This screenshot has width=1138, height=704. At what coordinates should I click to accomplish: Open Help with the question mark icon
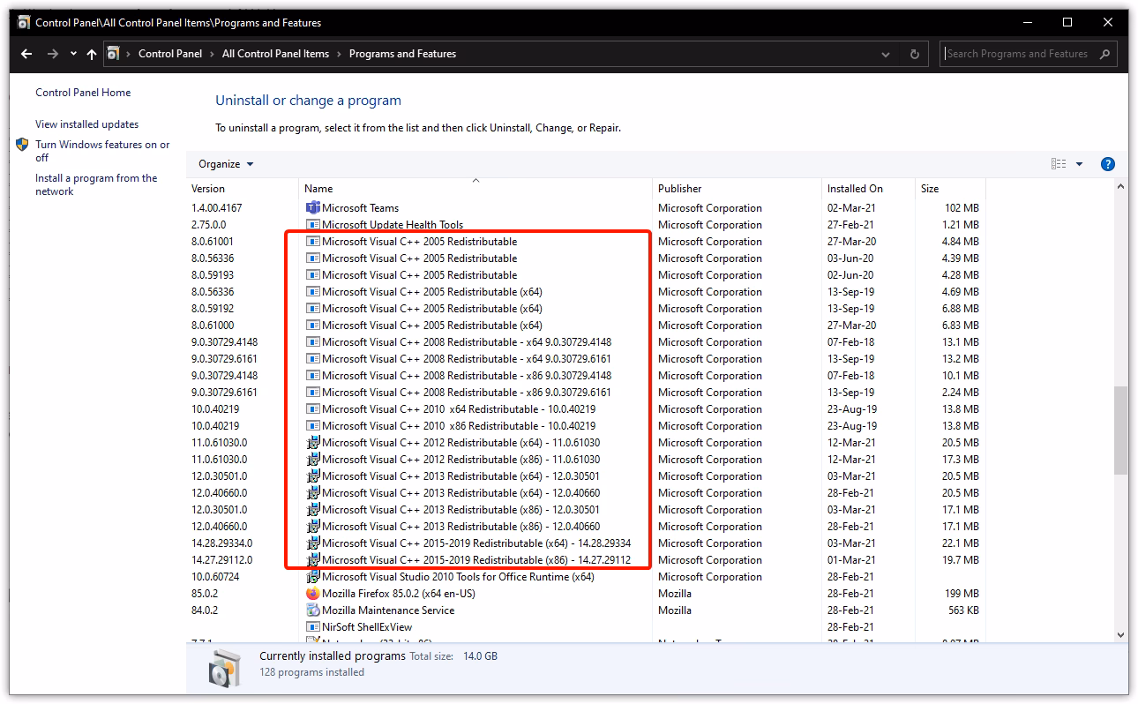coord(1108,163)
